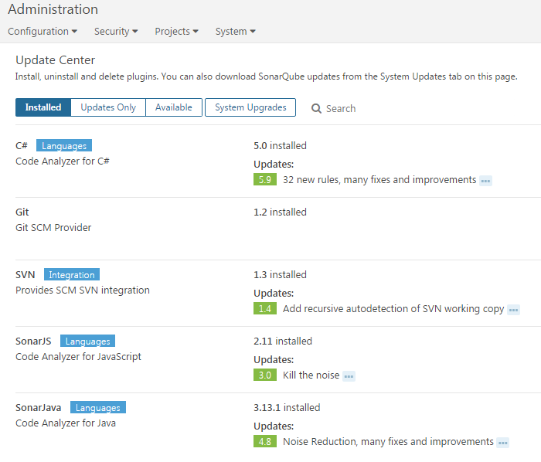The image size is (541, 462).
Task: Select the Installed tab
Action: click(x=43, y=107)
